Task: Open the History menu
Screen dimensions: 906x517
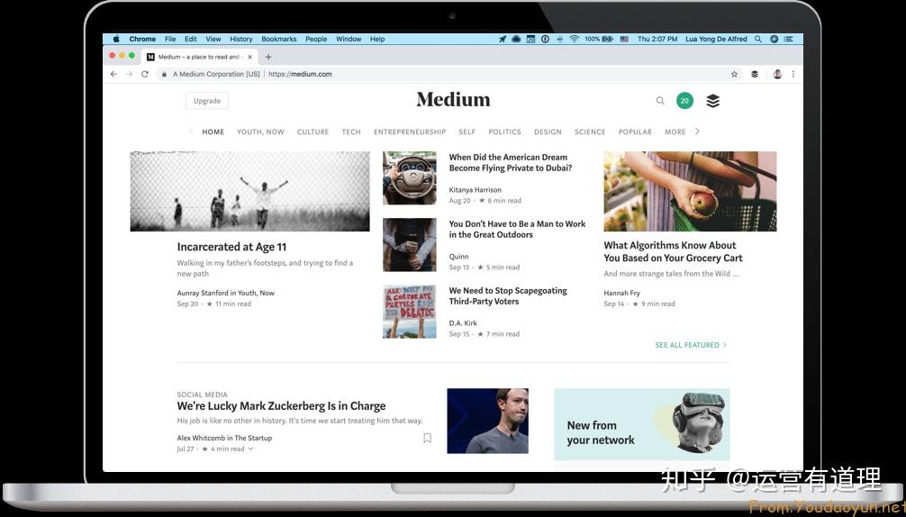Action: coord(241,39)
